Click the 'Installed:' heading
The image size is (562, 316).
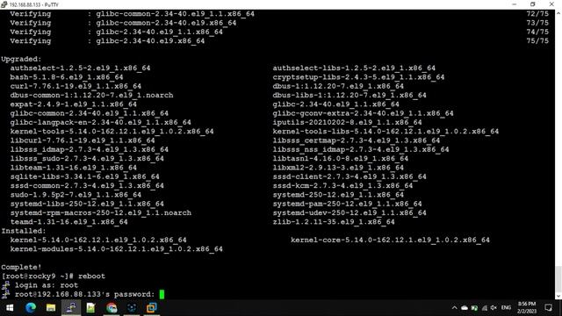tap(24, 231)
